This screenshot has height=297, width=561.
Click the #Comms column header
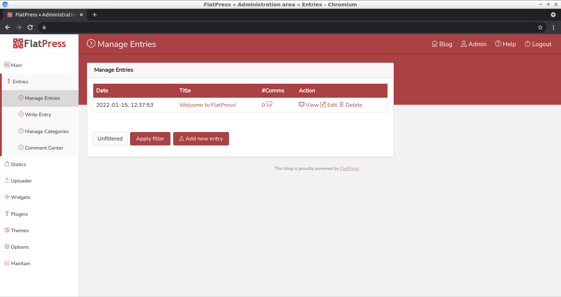[273, 90]
